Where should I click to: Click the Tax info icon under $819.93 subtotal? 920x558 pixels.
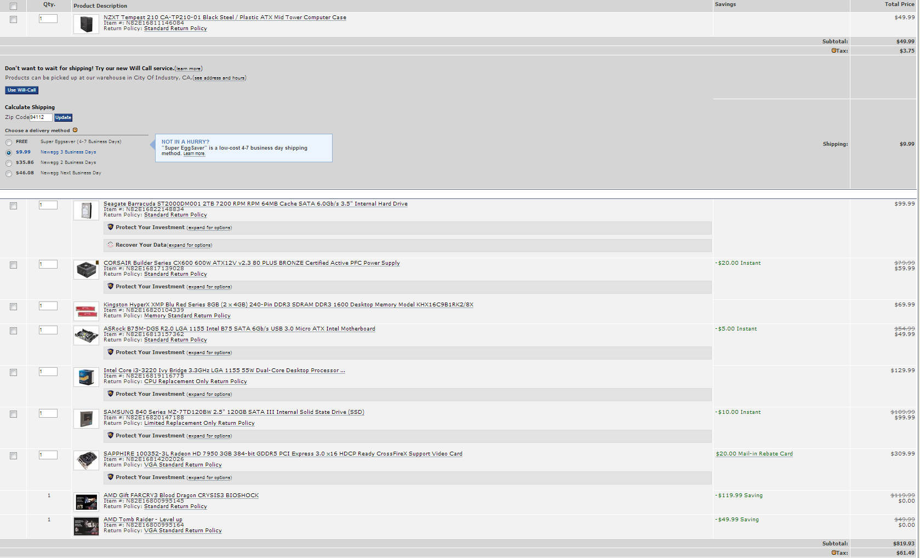pyautogui.click(x=833, y=553)
